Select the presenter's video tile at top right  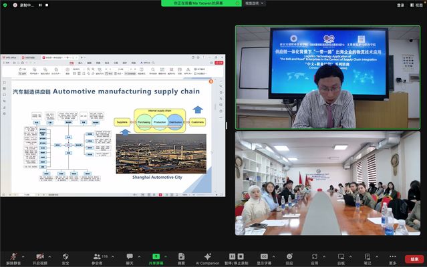pyautogui.click(x=327, y=77)
